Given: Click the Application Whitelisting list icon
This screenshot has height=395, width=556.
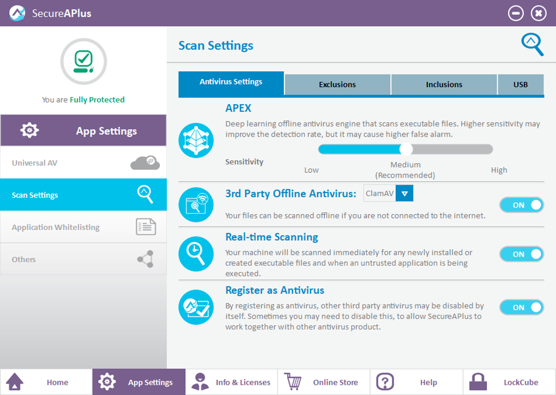Looking at the screenshot, I should pos(146,227).
